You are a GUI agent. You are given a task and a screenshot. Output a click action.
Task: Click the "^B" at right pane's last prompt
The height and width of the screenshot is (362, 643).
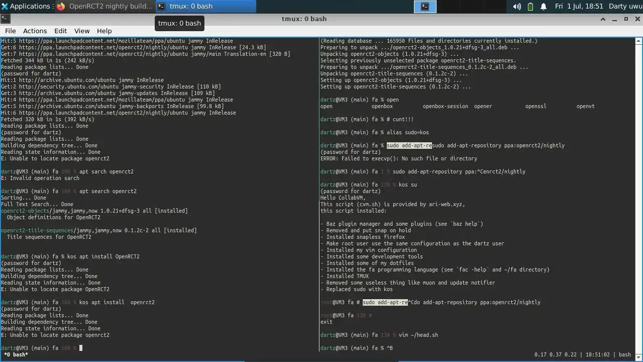[x=390, y=348]
